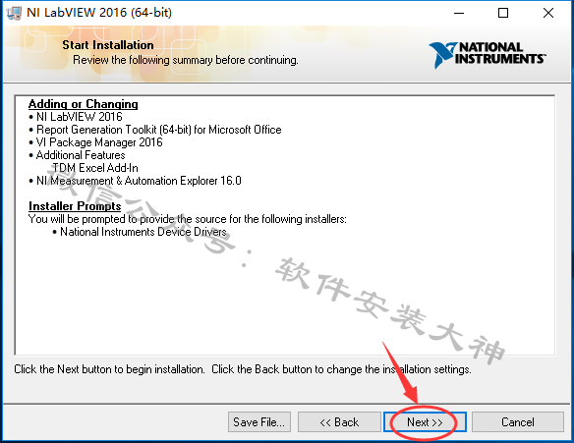Click the Start Installation header title
574x443 pixels.
pyautogui.click(x=108, y=45)
